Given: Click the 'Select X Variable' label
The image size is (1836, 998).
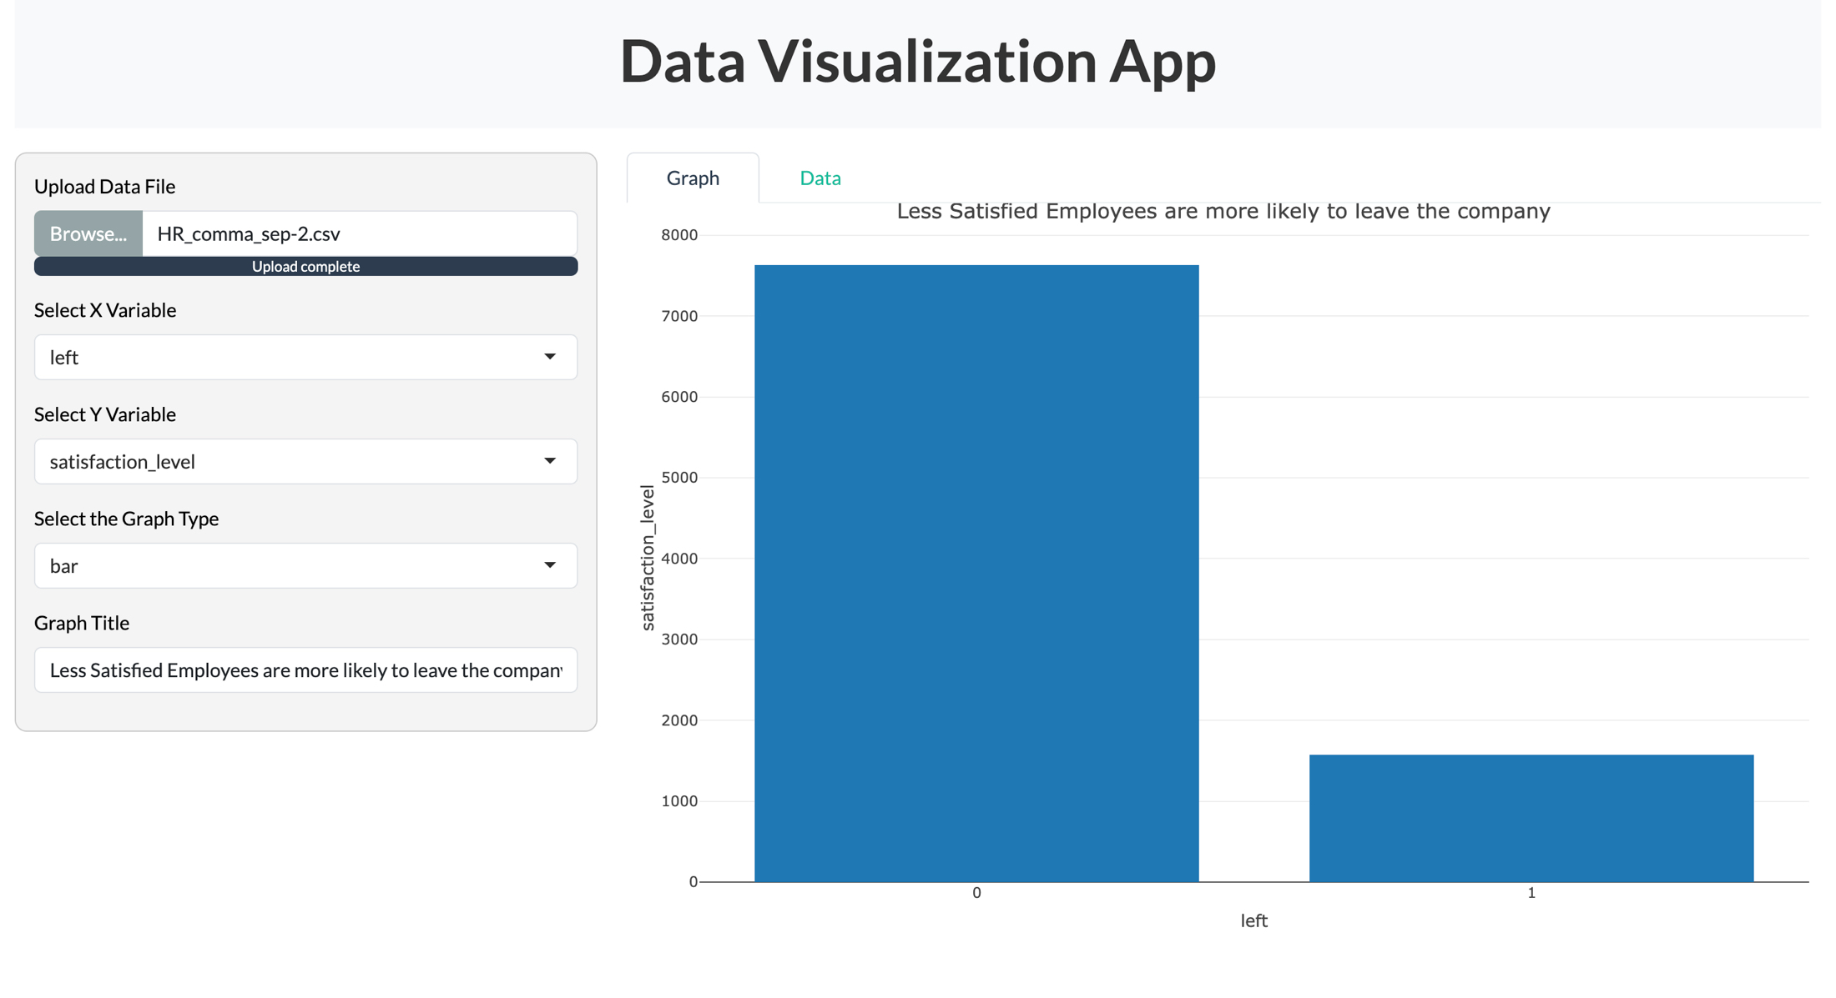Looking at the screenshot, I should click(105, 310).
